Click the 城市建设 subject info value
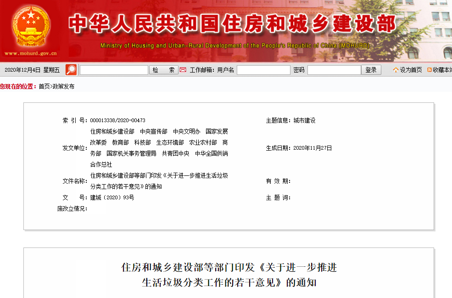Viewport: 452px width, 298px height. [x=304, y=120]
